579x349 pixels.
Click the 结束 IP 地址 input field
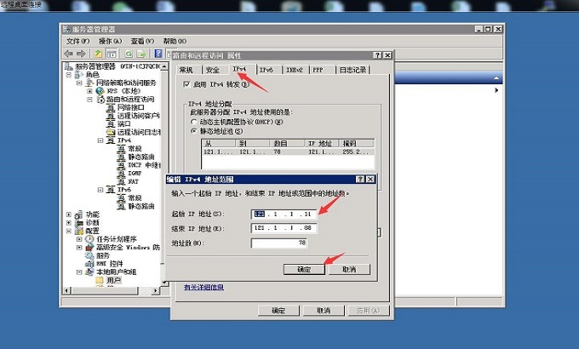pyautogui.click(x=284, y=228)
